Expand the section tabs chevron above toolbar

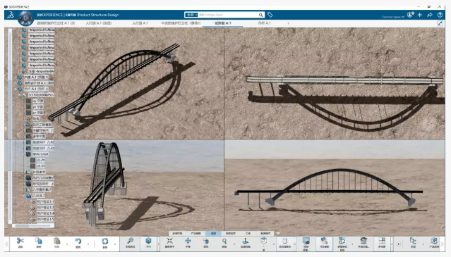pyautogui.click(x=278, y=233)
